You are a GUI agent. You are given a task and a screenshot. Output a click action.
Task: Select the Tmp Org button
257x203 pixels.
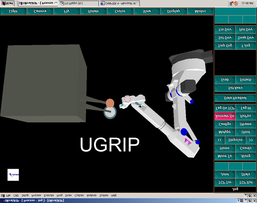click(225, 45)
